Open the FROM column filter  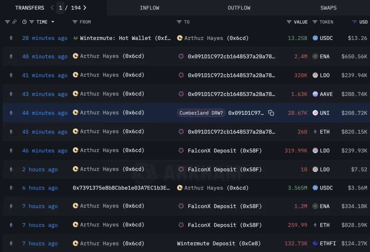(x=75, y=22)
